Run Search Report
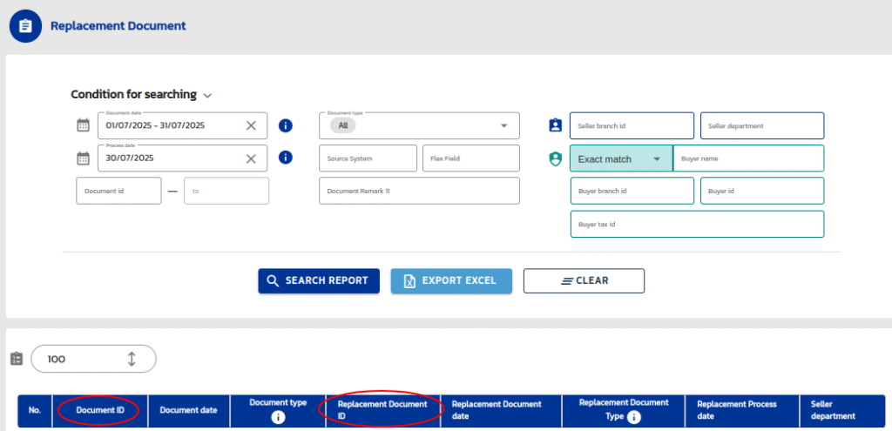 pos(319,281)
